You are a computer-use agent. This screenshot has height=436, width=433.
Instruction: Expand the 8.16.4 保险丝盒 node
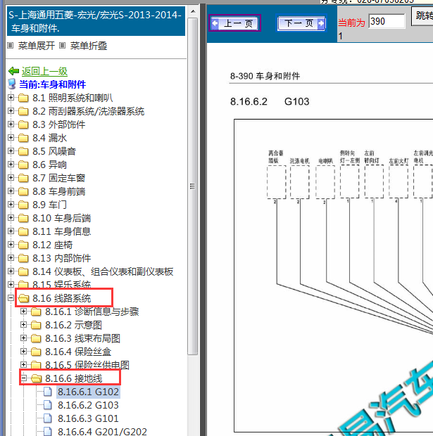(24, 352)
